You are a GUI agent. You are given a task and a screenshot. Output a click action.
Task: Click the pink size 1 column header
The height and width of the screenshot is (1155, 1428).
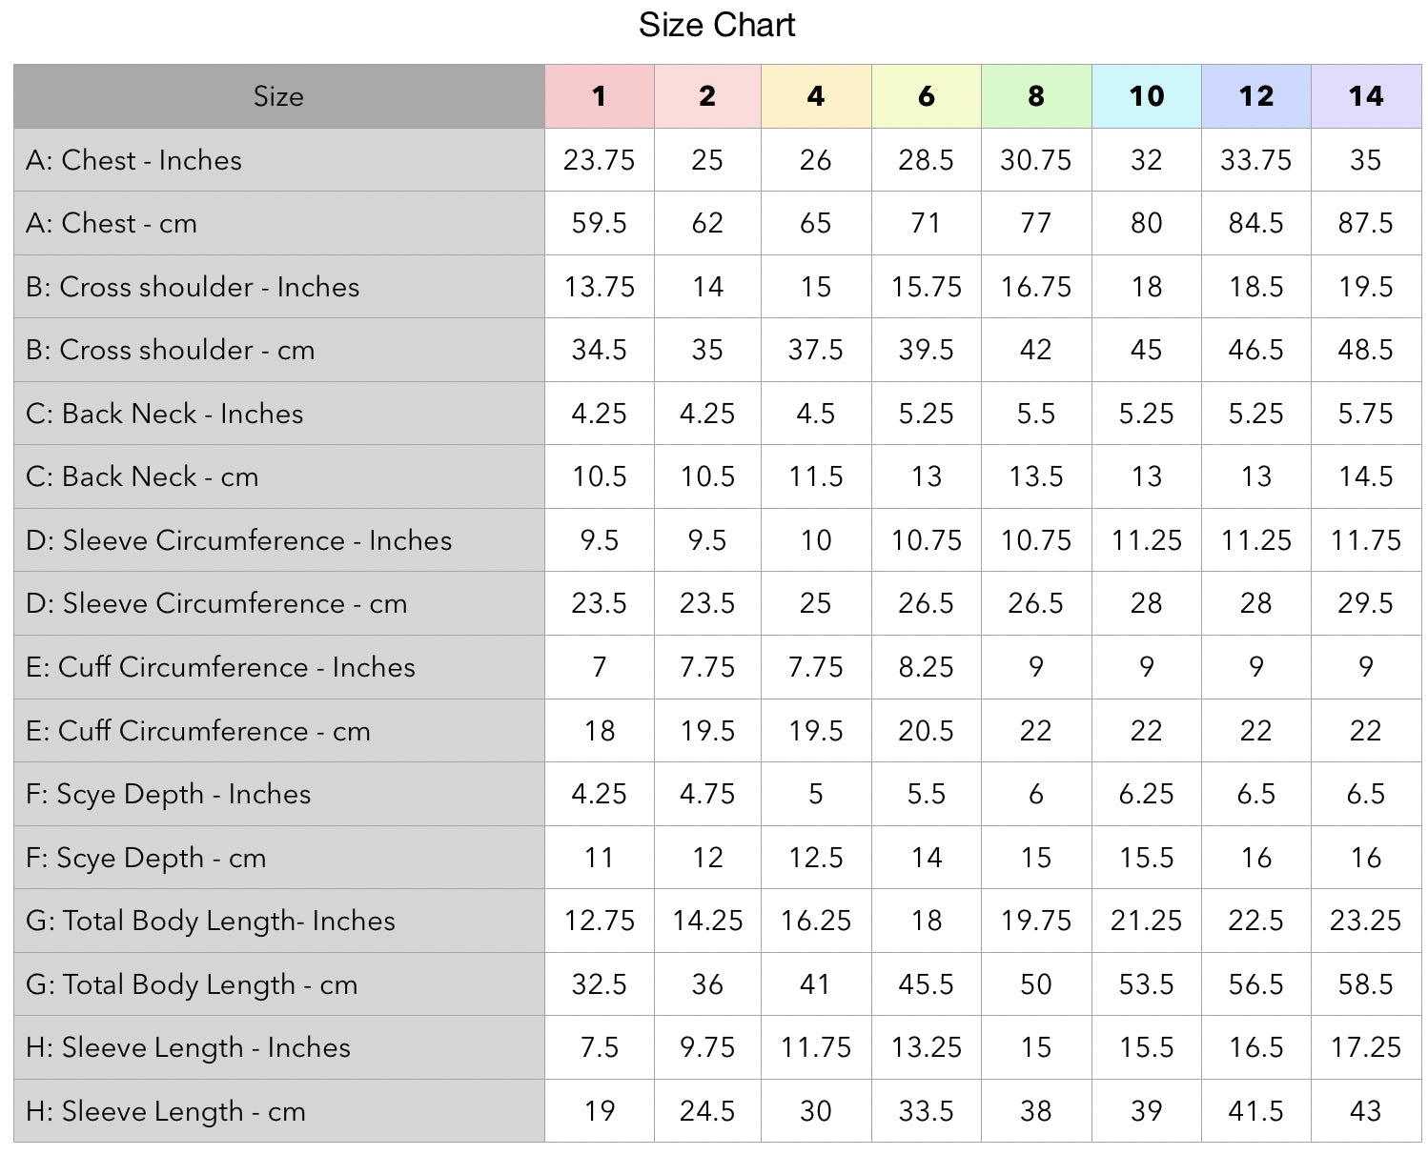tap(599, 96)
